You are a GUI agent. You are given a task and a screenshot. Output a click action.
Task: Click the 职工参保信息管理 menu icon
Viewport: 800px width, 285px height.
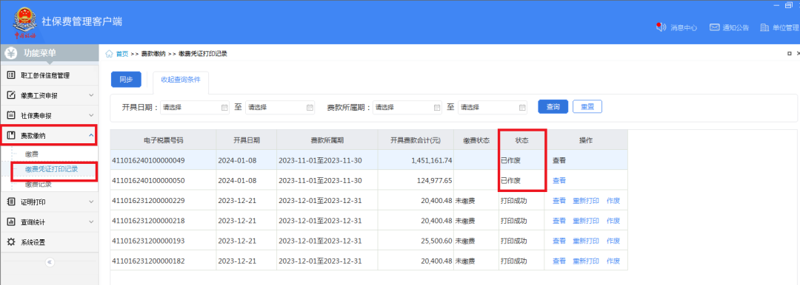(x=12, y=75)
